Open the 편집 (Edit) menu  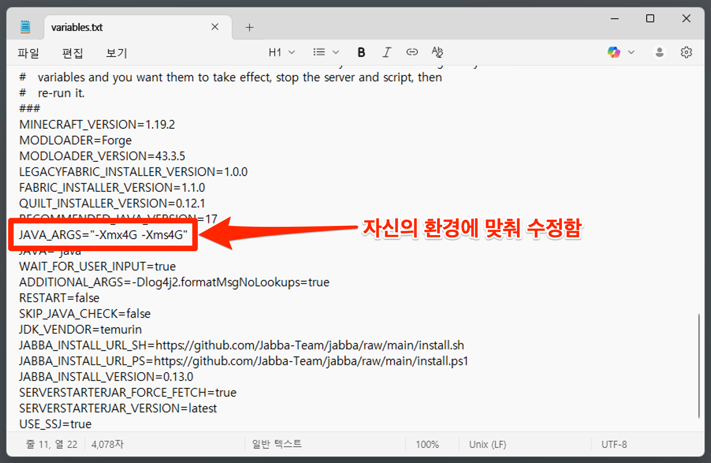(x=73, y=52)
